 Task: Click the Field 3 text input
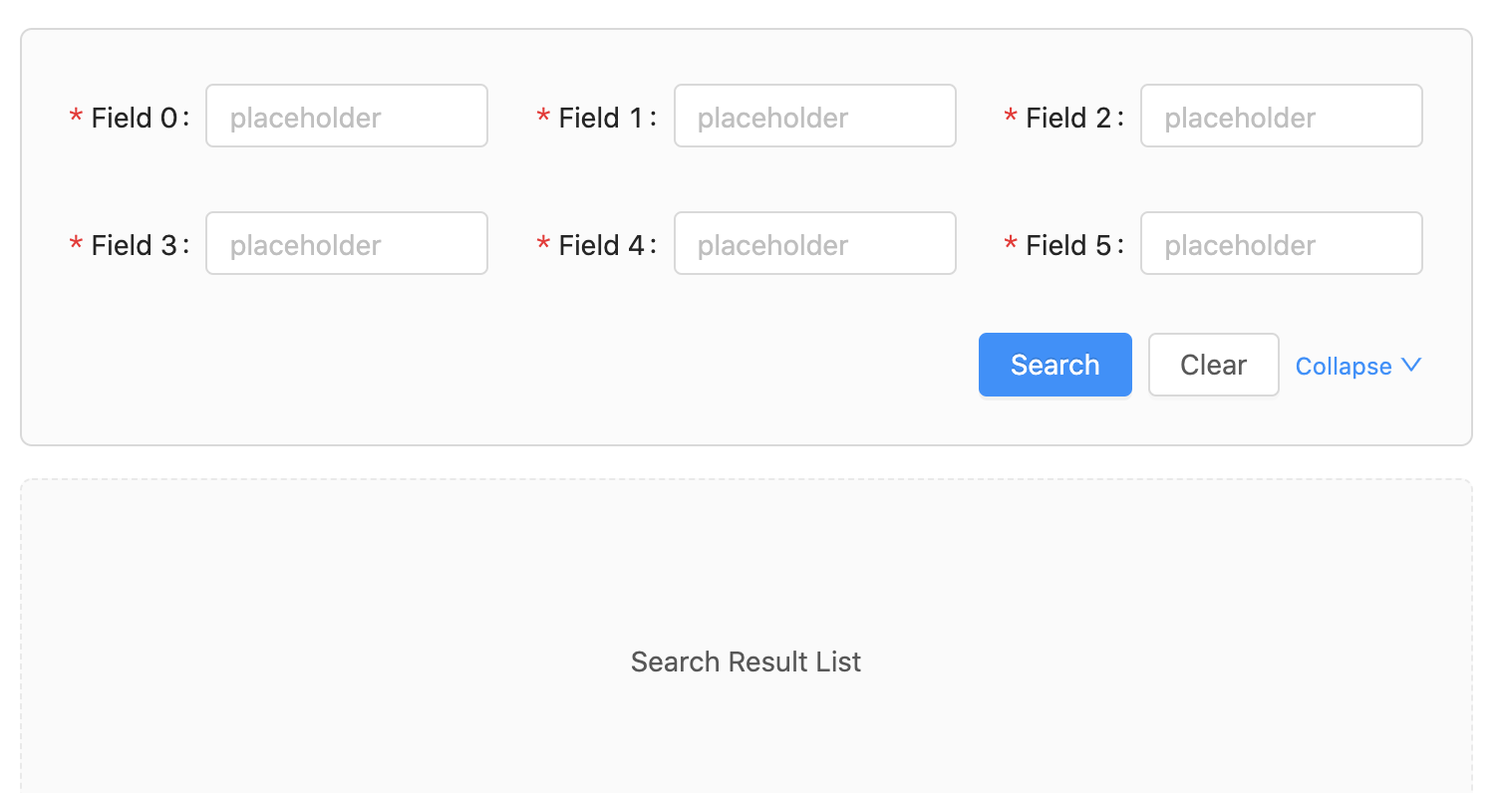pos(346,244)
